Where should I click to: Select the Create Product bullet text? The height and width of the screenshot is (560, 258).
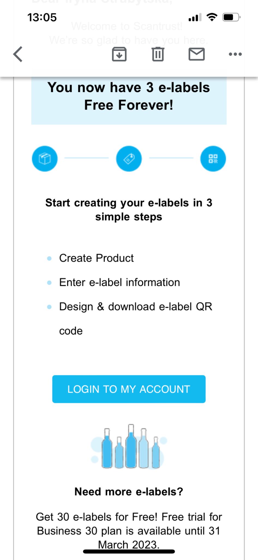point(97,258)
